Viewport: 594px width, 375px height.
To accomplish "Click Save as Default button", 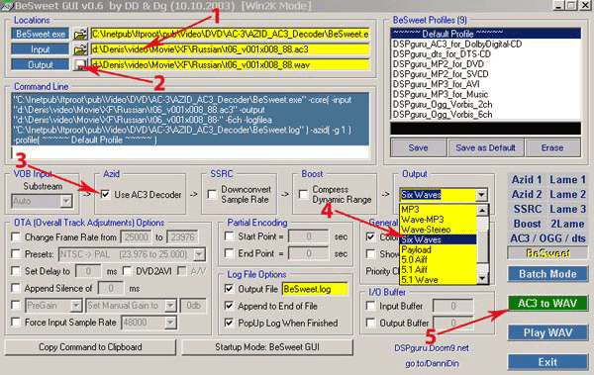I will [x=486, y=147].
